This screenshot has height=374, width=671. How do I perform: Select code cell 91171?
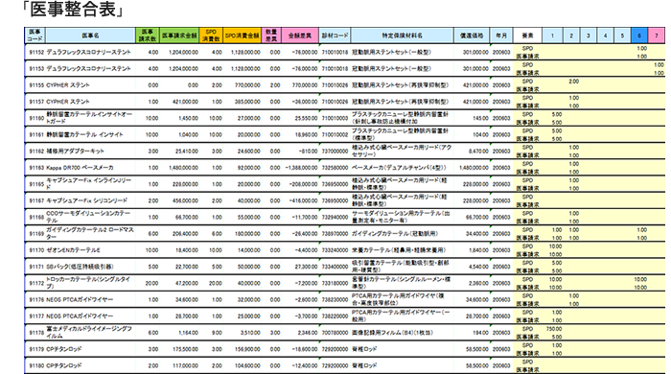coord(36,267)
